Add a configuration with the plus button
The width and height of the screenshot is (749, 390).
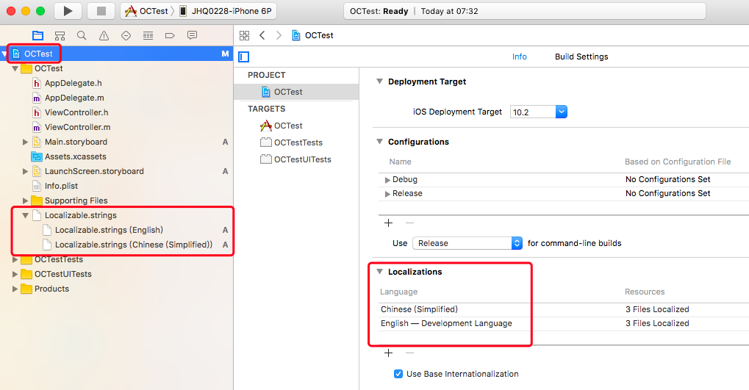click(x=388, y=223)
